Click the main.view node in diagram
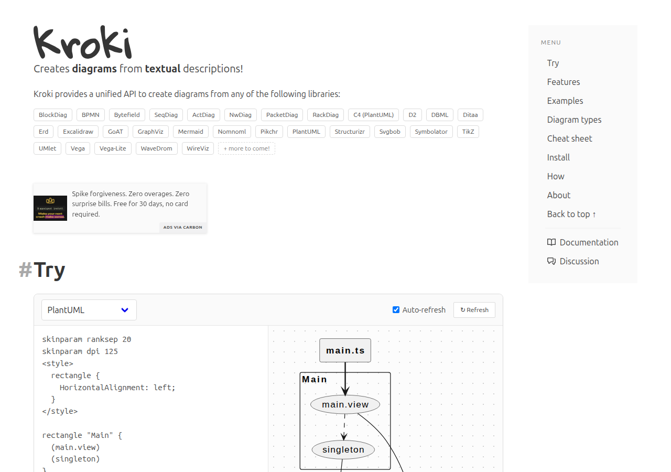Screen dimensions: 671x472 coord(345,404)
